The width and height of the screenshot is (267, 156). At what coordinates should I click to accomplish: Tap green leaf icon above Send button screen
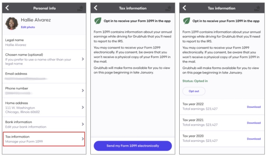98,21
